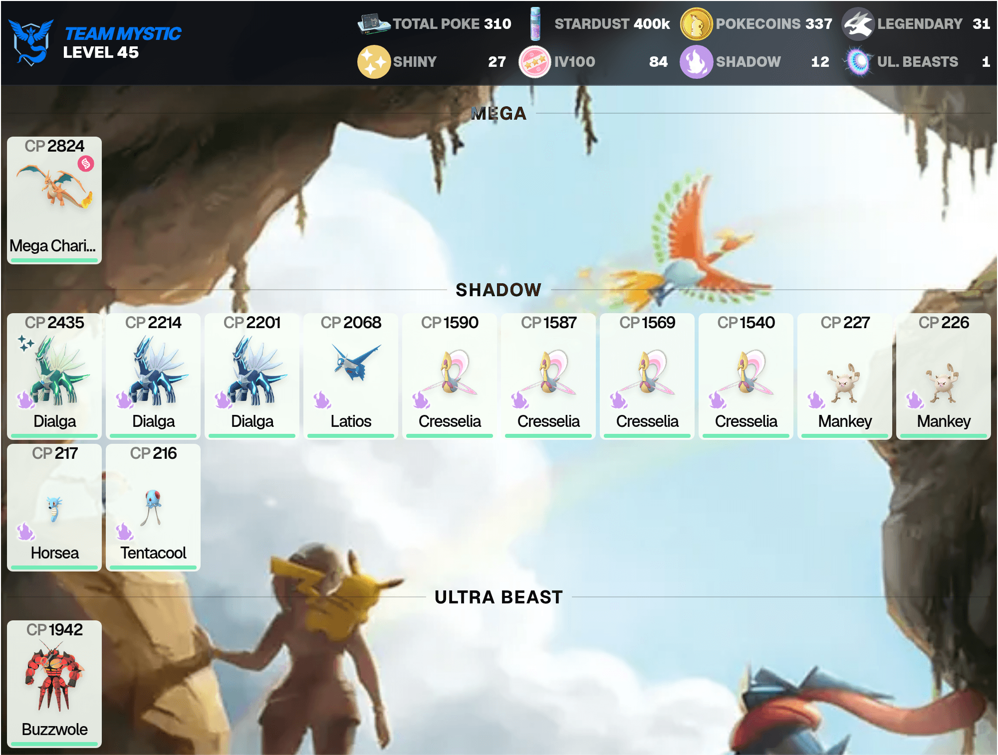998x755 pixels.
Task: Click the shadow flame on Cresselia CP 1540
Action: click(717, 399)
